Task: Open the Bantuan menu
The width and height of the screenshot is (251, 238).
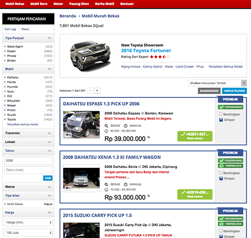Action: (127, 4)
